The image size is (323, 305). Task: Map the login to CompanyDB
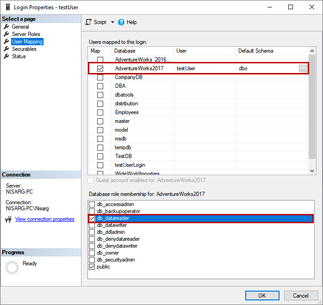[x=100, y=77]
